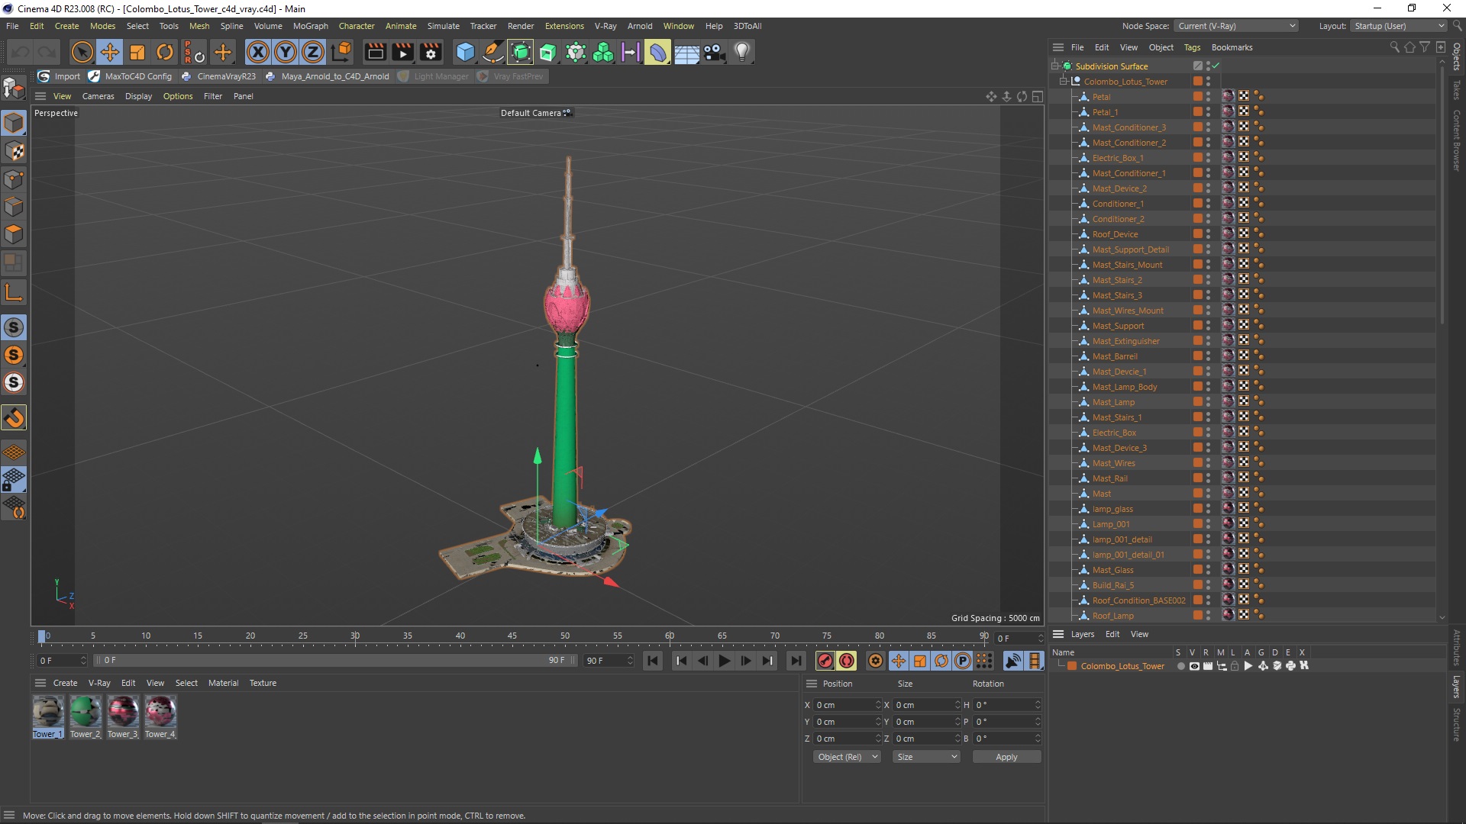Activate the Rotate tool

pos(165,52)
